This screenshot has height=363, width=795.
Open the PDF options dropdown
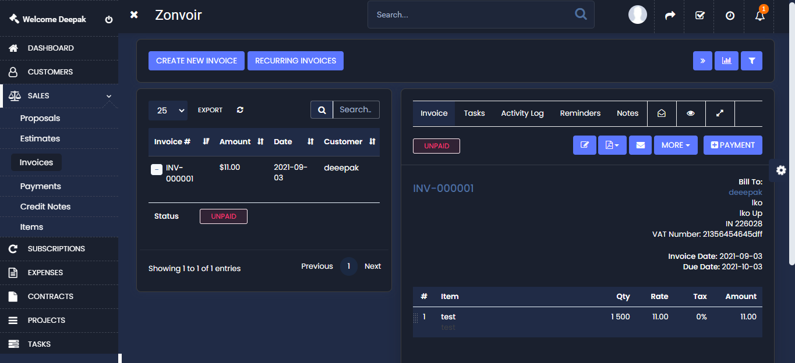(x=612, y=145)
